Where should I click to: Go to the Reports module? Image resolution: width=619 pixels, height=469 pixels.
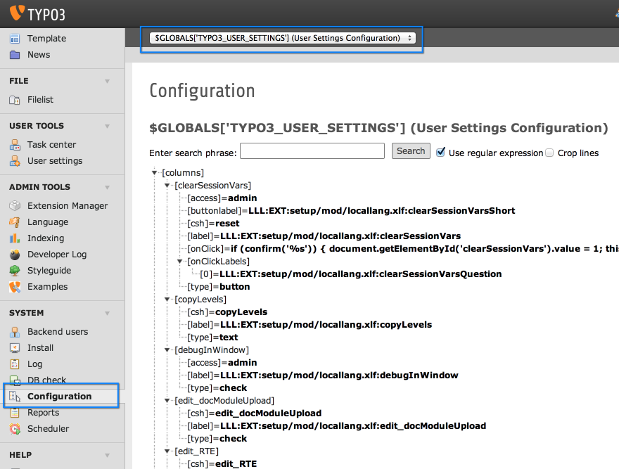(43, 413)
